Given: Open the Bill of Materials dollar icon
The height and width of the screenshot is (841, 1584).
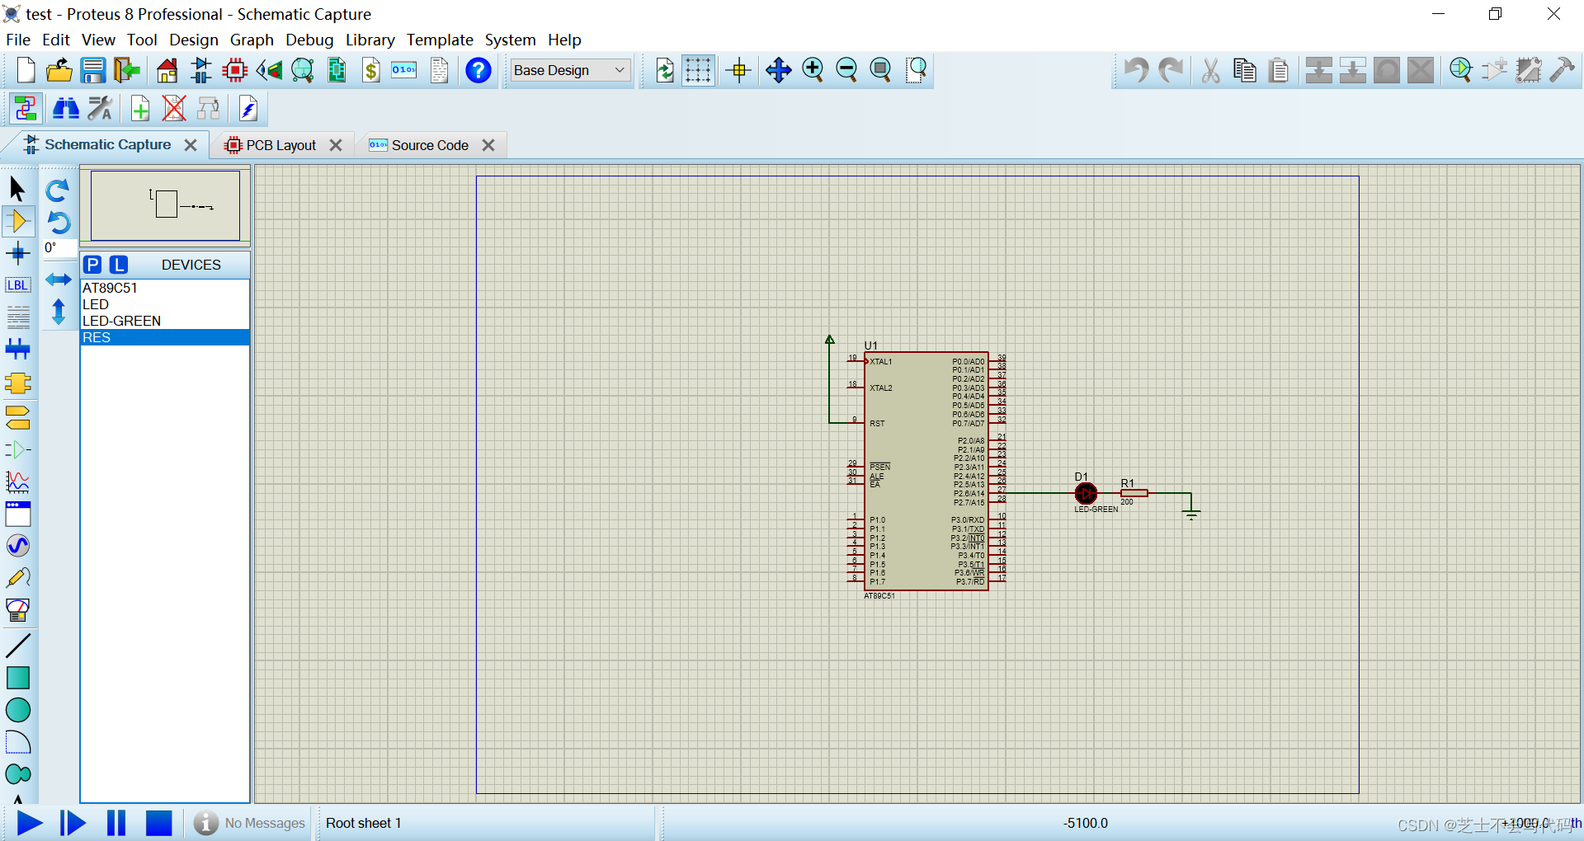Looking at the screenshot, I should point(371,70).
